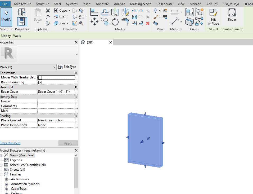The height and width of the screenshot is (194, 253).
Task: Switch to the Insert ribbon tab
Action: 87,4
